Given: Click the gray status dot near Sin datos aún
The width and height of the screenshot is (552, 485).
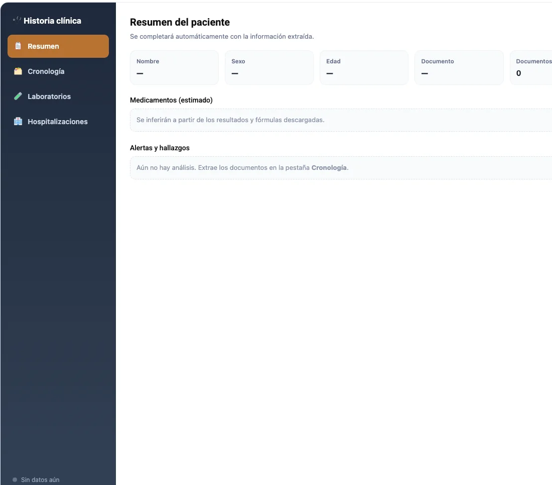Looking at the screenshot, I should 15,479.
